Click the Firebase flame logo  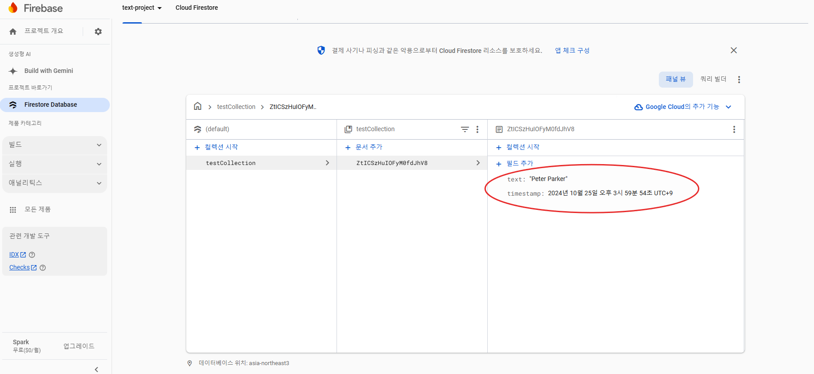13,8
